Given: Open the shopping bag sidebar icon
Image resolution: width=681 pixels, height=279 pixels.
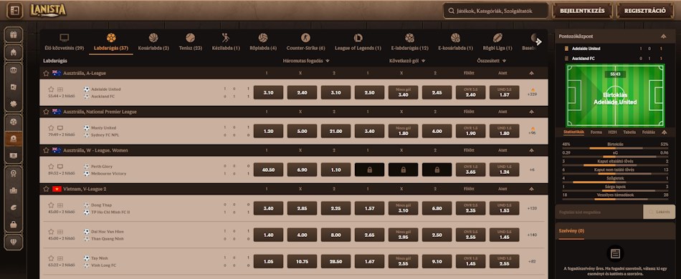Looking at the screenshot, I should [14, 225].
